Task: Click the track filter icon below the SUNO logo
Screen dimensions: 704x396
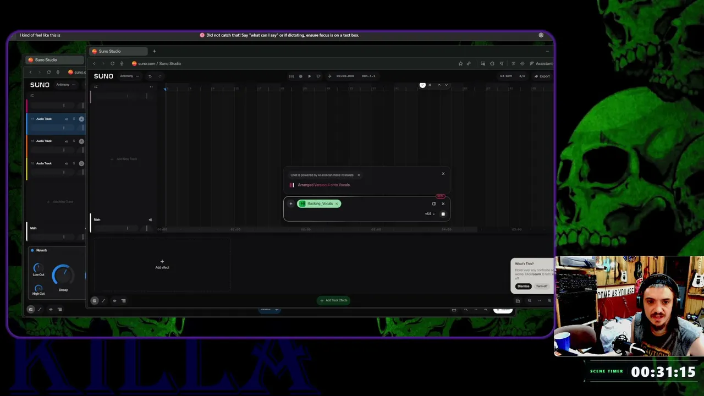Action: pos(96,86)
